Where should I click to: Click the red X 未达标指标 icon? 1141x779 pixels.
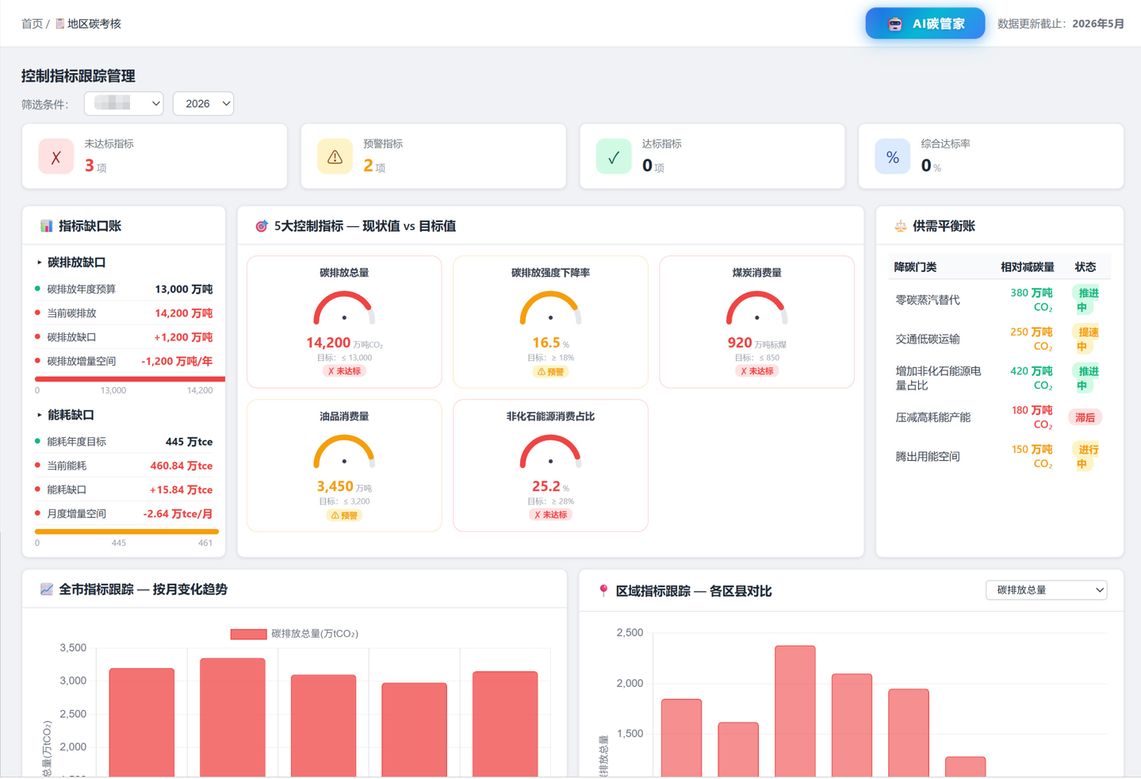tap(56, 156)
